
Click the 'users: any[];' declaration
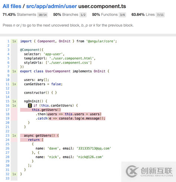(x=36, y=80)
